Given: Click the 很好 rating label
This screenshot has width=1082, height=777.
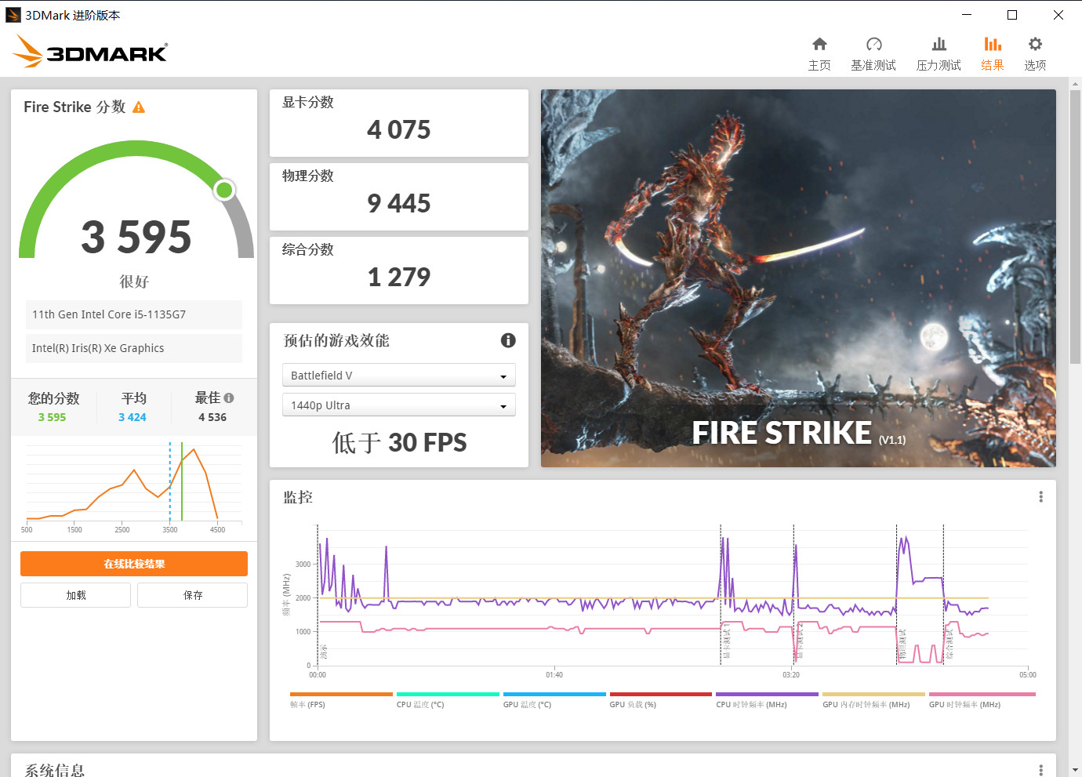Looking at the screenshot, I should coord(134,281).
